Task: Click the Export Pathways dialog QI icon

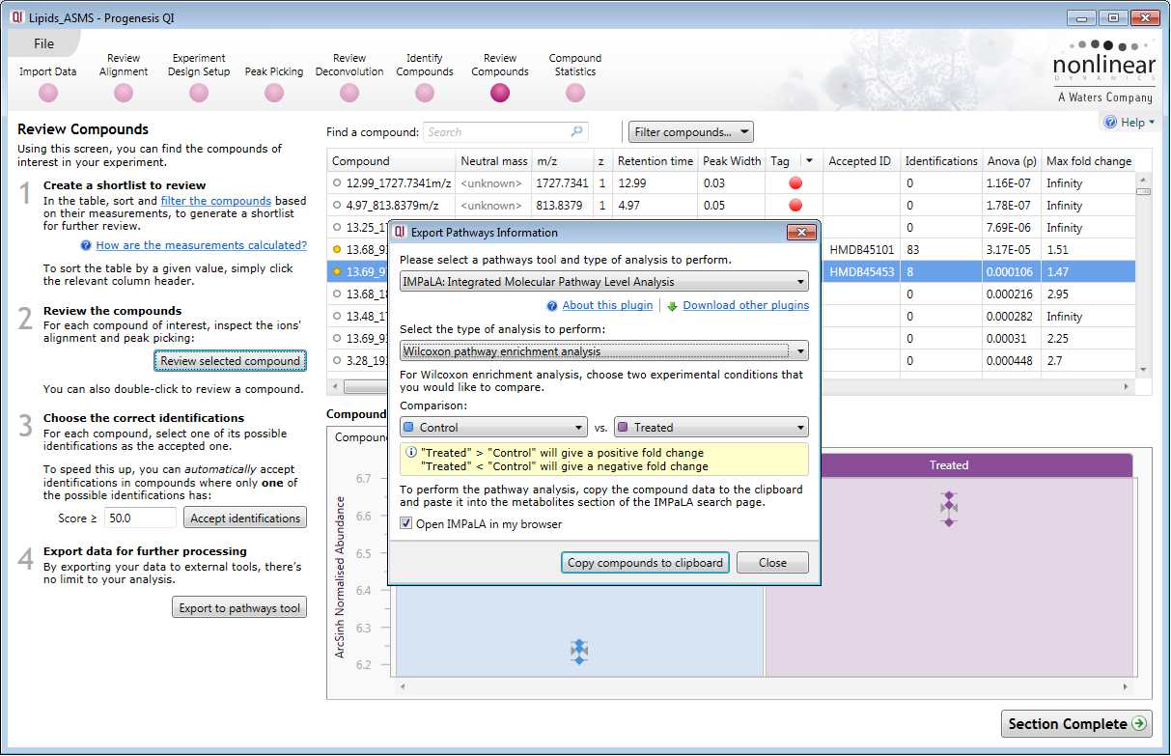Action: coord(400,232)
